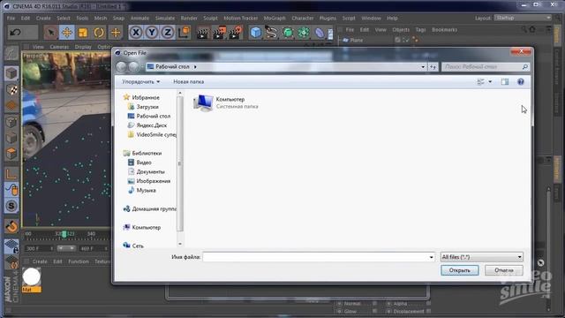Click the Enable Axis L-shaped icon
Viewport: 565px width, 318px height.
pos(11,174)
